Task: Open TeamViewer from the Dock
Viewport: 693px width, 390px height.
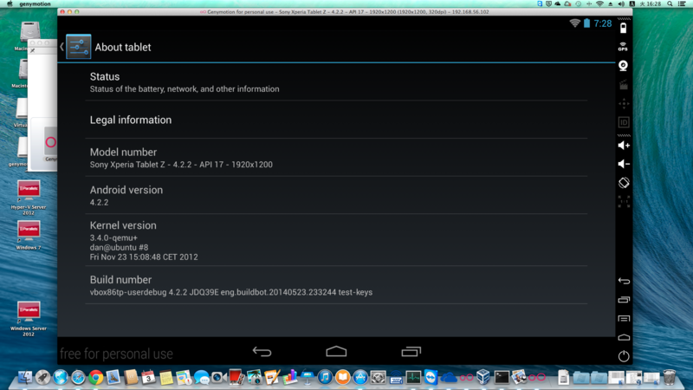Action: [x=431, y=377]
